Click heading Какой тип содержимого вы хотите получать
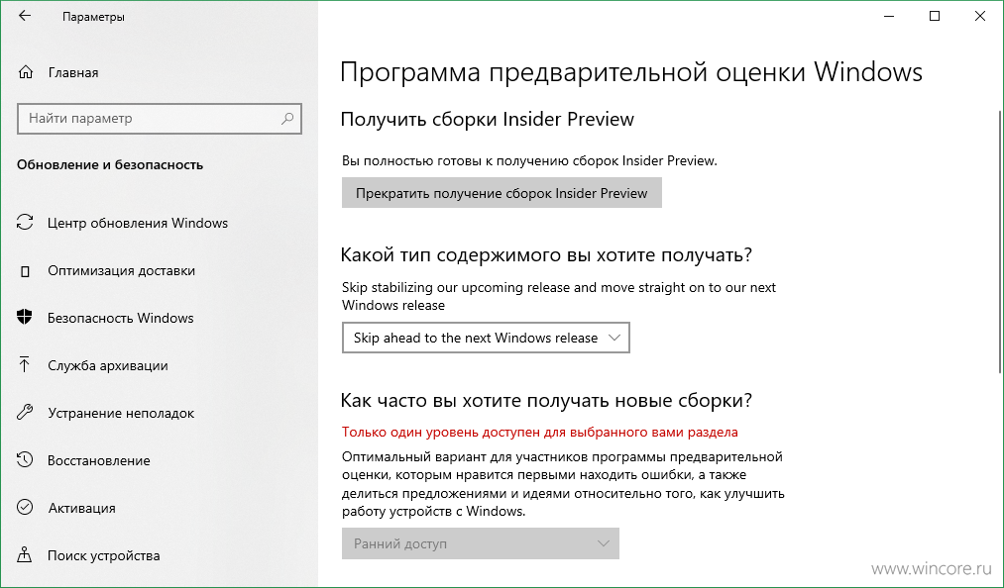 pos(546,255)
